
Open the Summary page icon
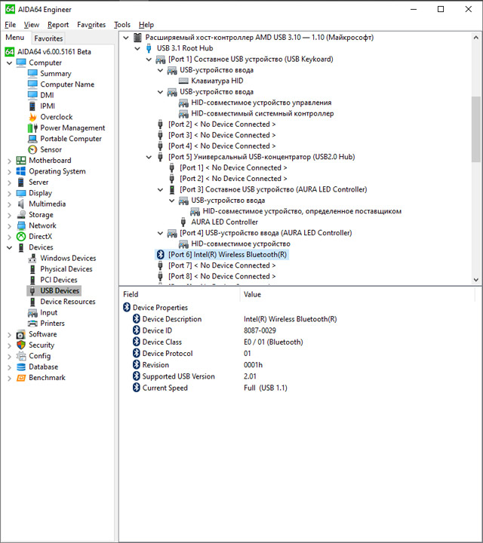[x=32, y=73]
